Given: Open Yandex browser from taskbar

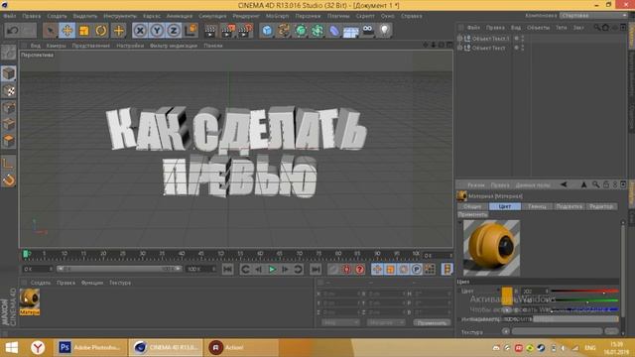Looking at the screenshot, I should tap(38, 347).
